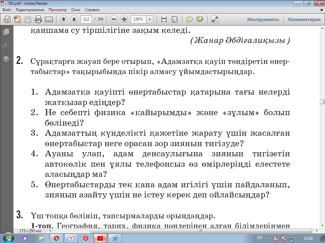Click the system clock showing 15:59
Screen dimensions: 325x243
(x=308, y=239)
